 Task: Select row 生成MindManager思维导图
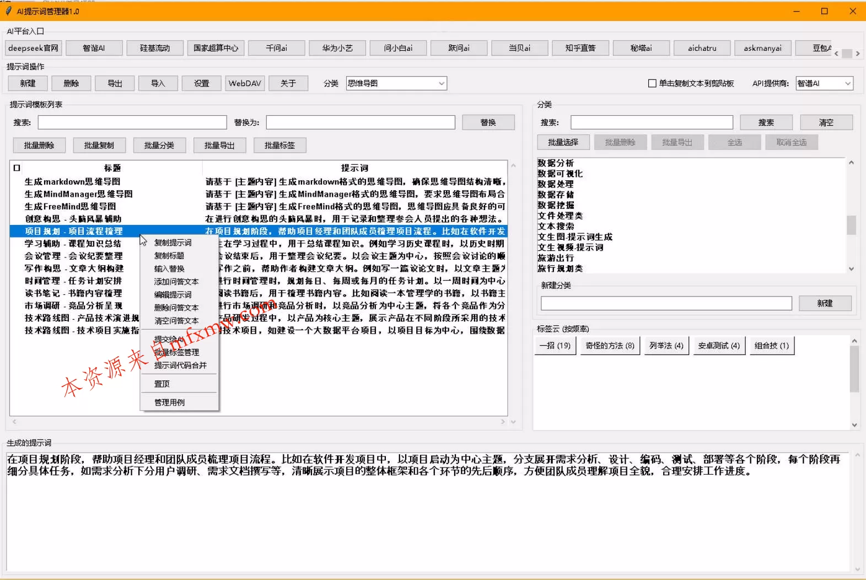(x=258, y=194)
